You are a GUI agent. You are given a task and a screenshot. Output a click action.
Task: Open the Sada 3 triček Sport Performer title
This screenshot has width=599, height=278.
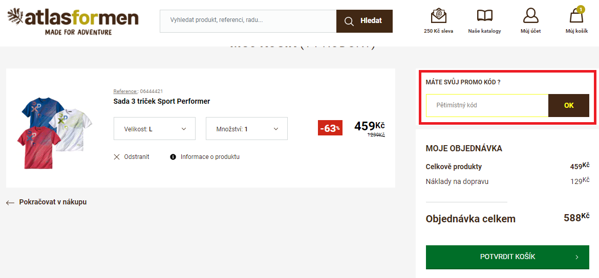[x=161, y=101]
